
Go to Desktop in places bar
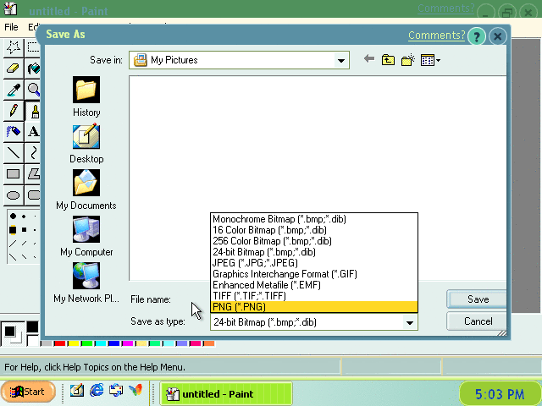click(86, 143)
